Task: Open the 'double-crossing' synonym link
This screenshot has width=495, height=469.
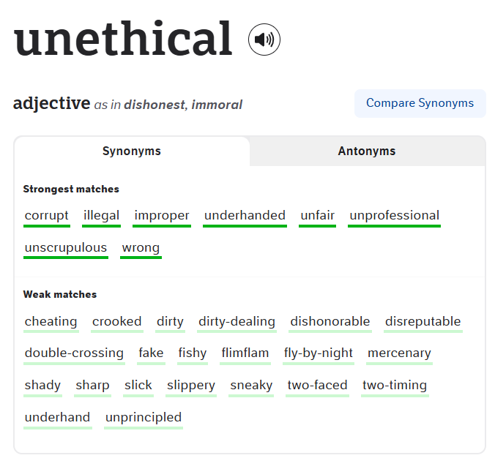Action: [x=74, y=353]
